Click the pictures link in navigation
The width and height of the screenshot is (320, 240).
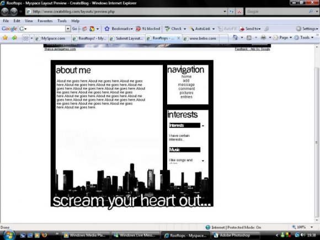coord(186,93)
